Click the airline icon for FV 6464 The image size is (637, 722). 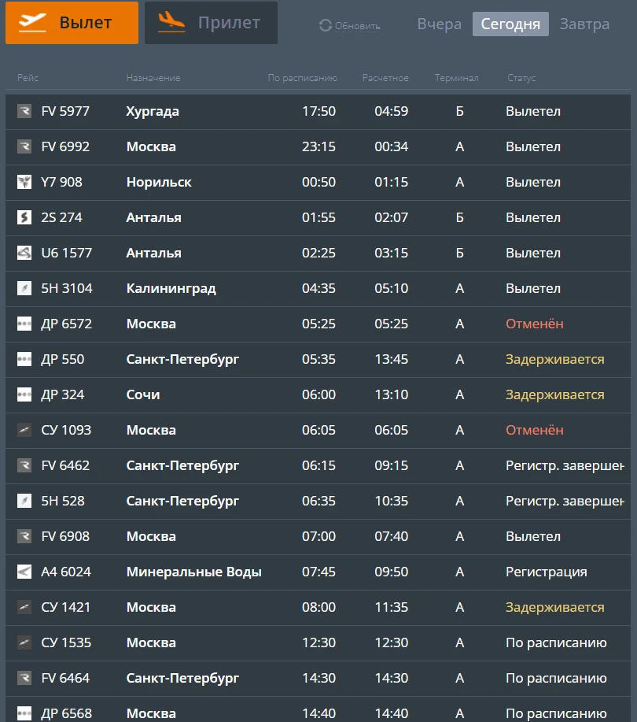(x=24, y=678)
